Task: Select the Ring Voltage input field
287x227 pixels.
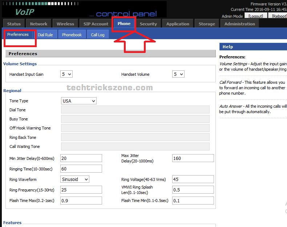Action: tap(193, 179)
